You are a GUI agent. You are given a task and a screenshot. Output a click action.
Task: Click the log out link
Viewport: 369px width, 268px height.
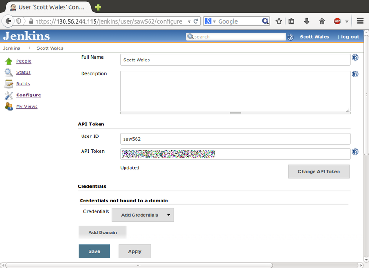(x=350, y=37)
